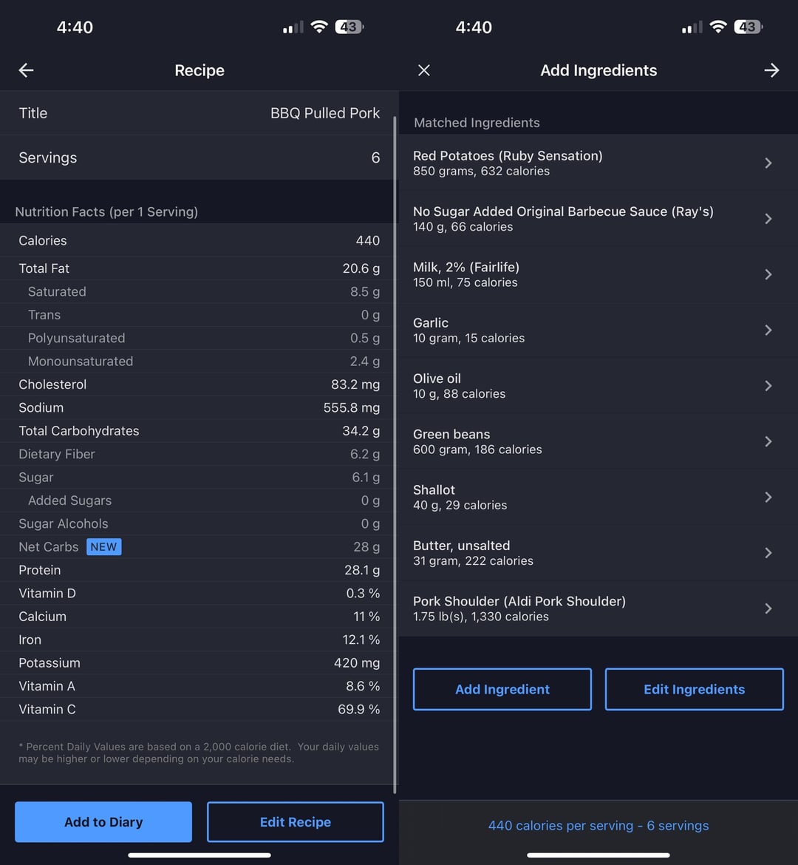This screenshot has height=865, width=798.
Task: Tap the forward arrow on Add Ingredients
Action: (x=771, y=70)
